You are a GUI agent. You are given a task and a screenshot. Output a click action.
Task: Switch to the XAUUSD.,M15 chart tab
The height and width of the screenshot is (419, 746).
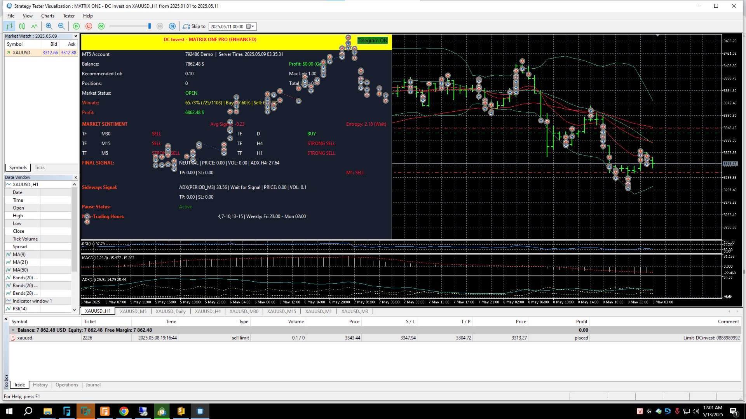point(281,311)
